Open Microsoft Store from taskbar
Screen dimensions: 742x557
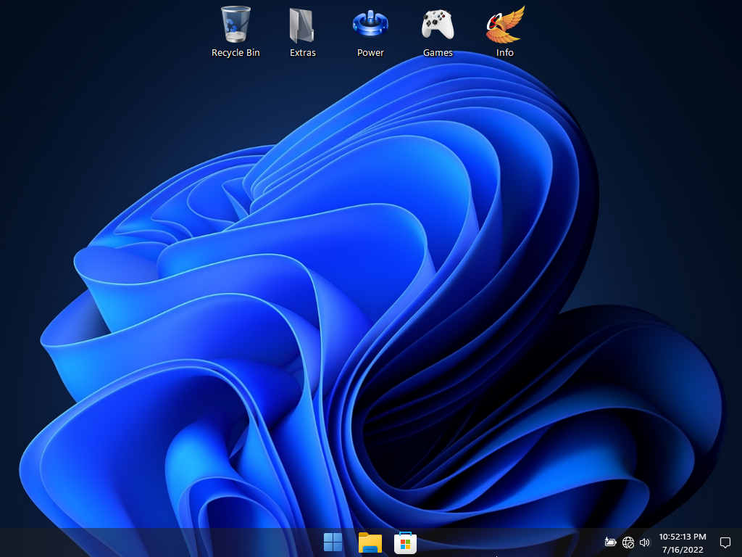[x=406, y=542]
